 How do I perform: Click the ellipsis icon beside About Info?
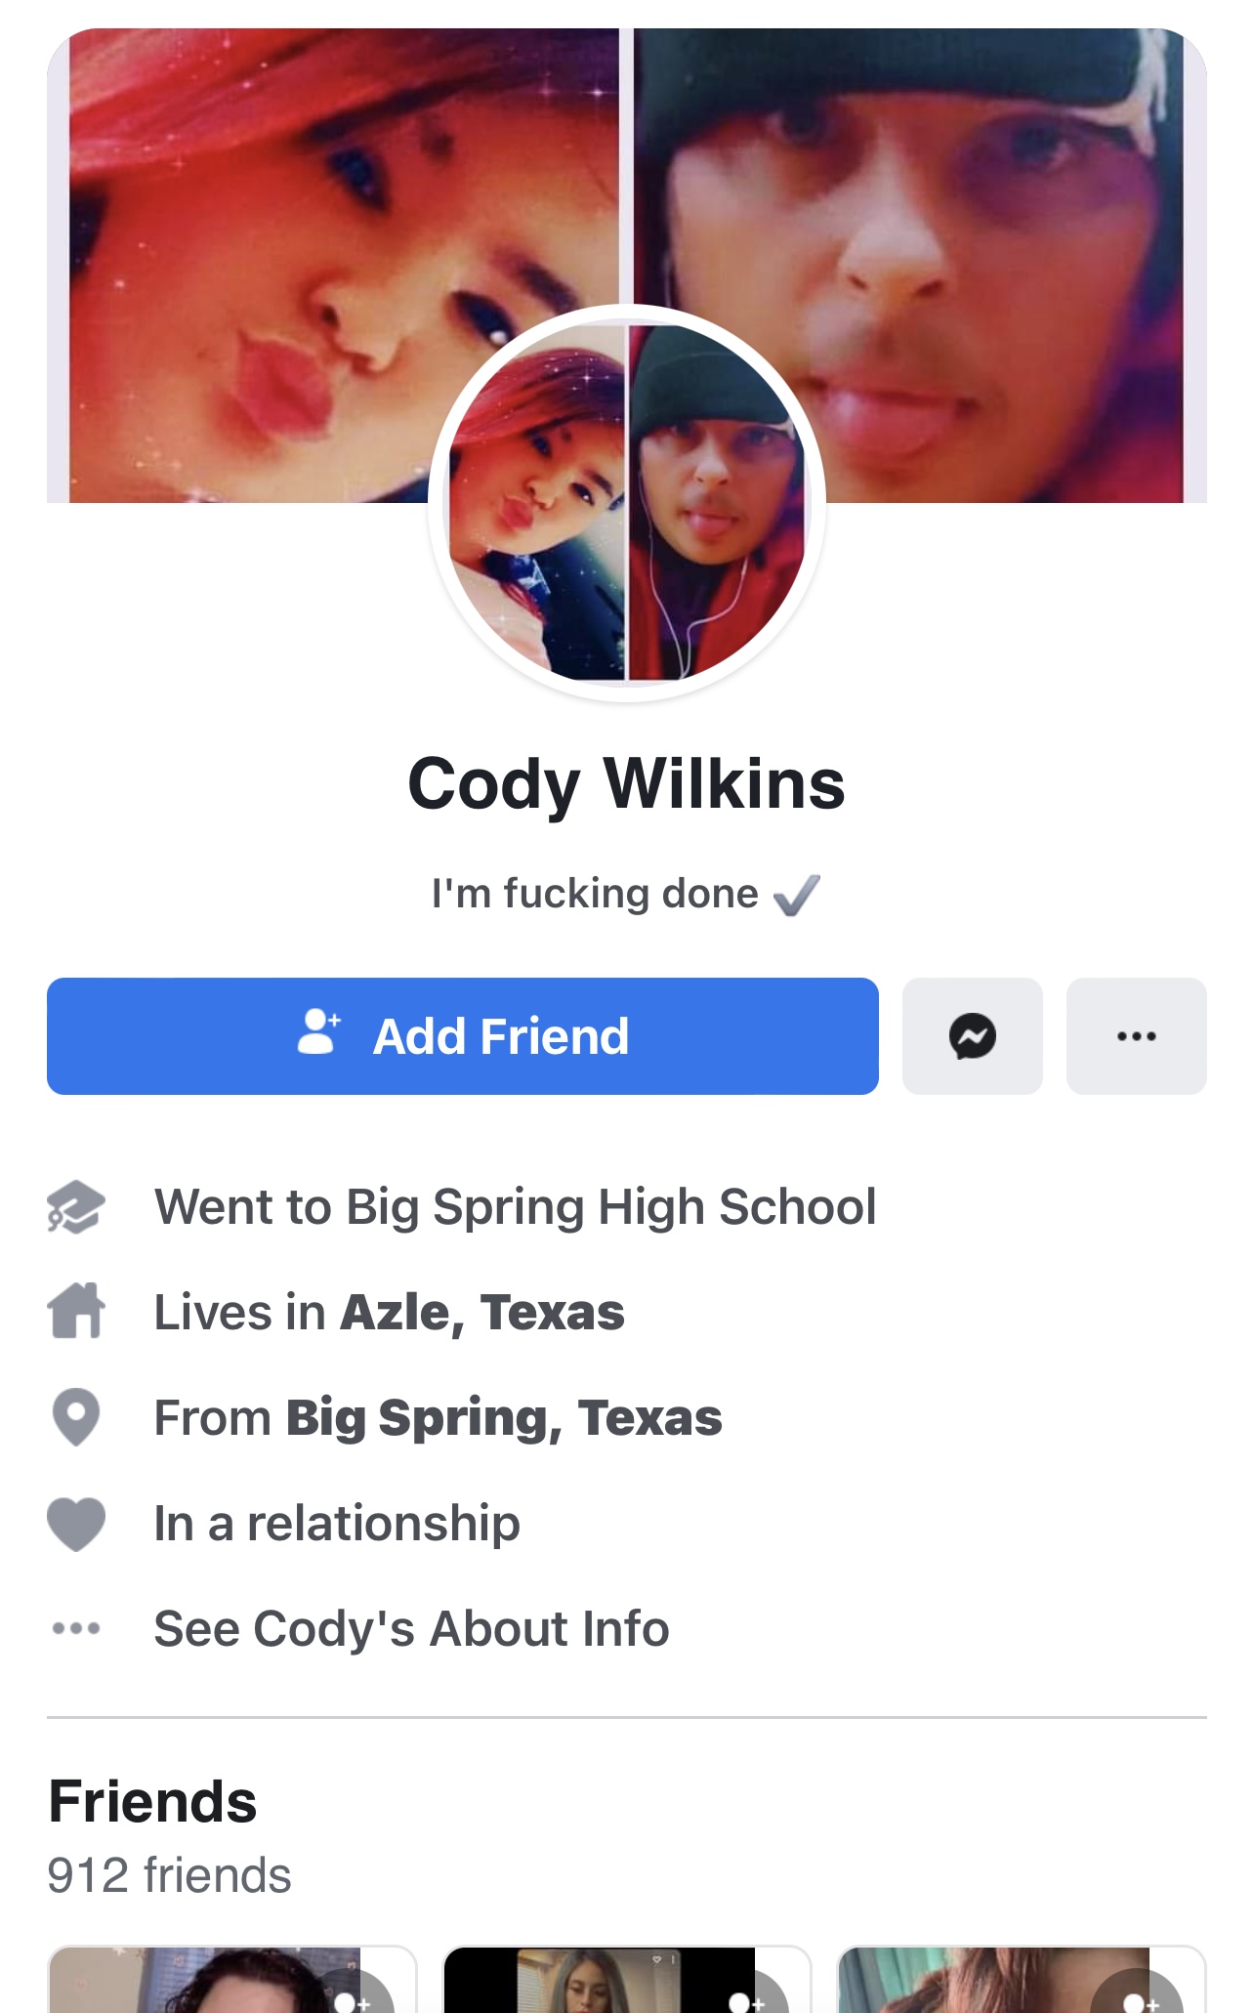coord(76,1628)
